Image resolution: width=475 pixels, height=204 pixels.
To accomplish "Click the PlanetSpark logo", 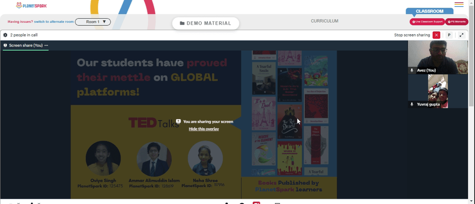I will coord(31,5).
